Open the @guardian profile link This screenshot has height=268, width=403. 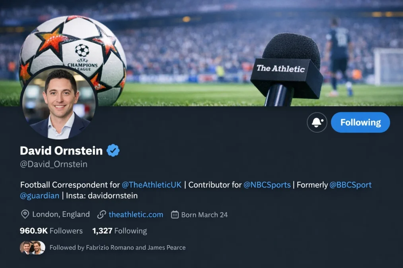(x=39, y=195)
